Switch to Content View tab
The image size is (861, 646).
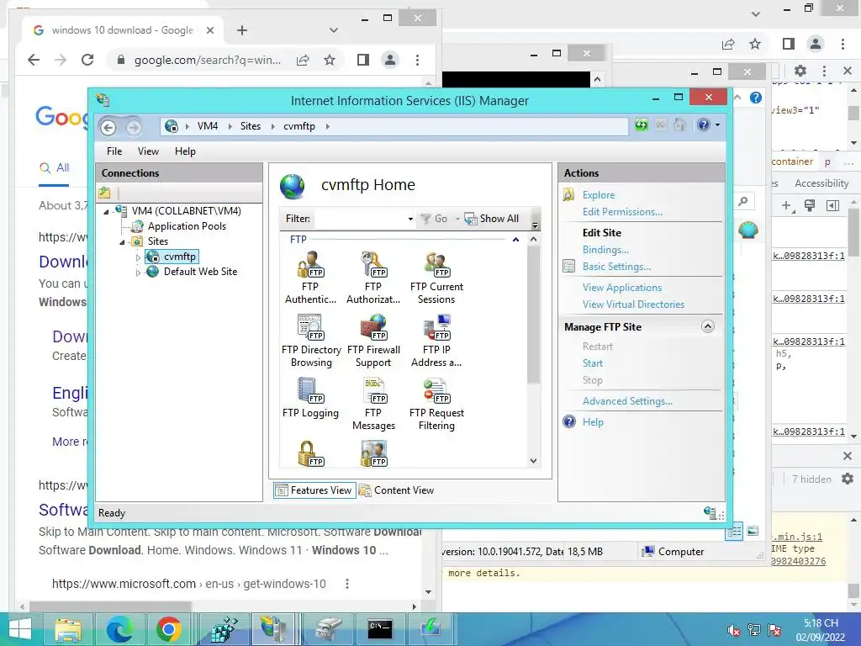coord(397,490)
